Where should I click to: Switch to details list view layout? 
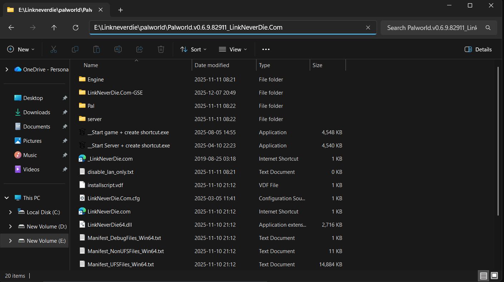click(484, 276)
